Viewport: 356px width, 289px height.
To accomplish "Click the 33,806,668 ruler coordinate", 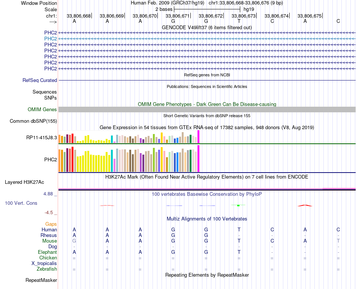I will pyautogui.click(x=79, y=16).
